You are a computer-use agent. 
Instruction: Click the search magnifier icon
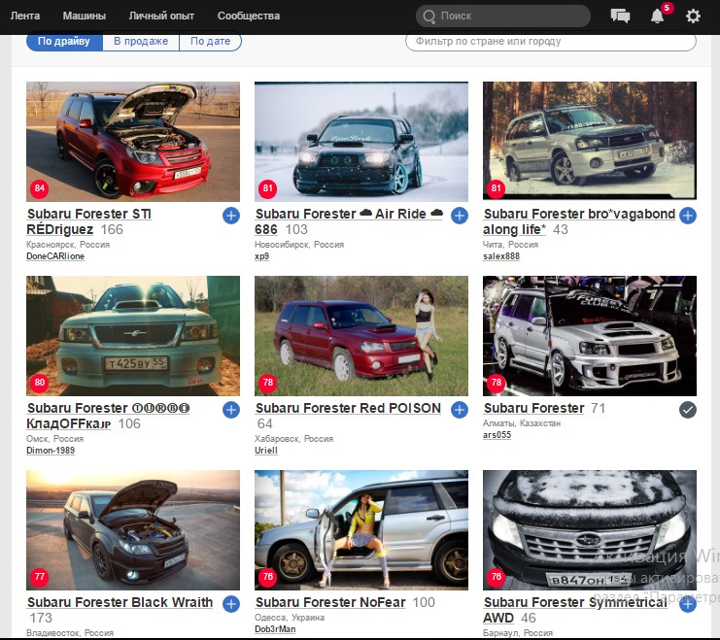(x=429, y=17)
